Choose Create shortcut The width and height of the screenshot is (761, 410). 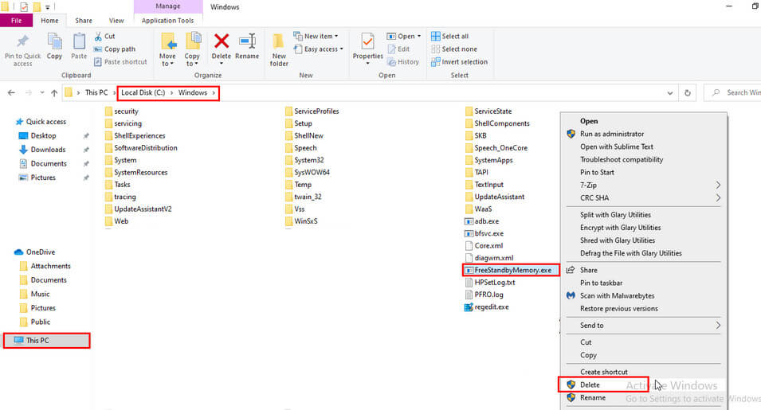(604, 372)
